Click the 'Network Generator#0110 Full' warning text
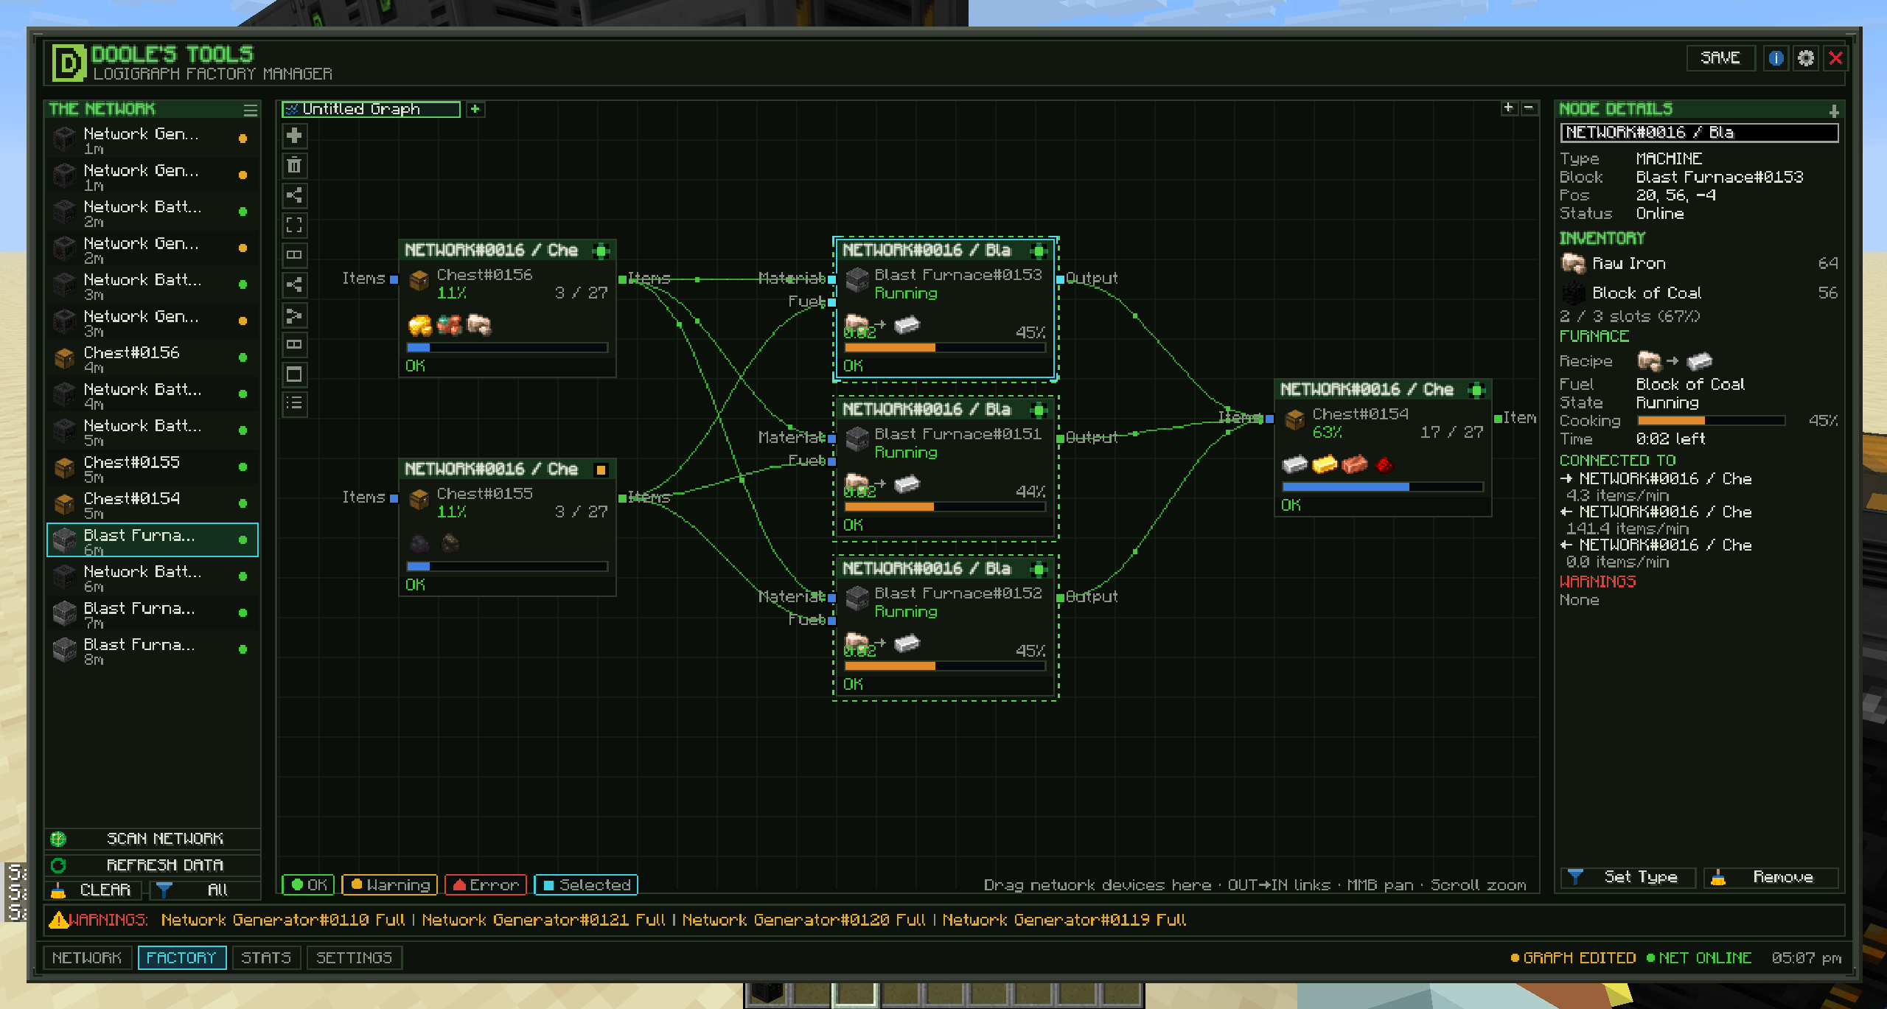Image resolution: width=1887 pixels, height=1009 pixels. (283, 920)
